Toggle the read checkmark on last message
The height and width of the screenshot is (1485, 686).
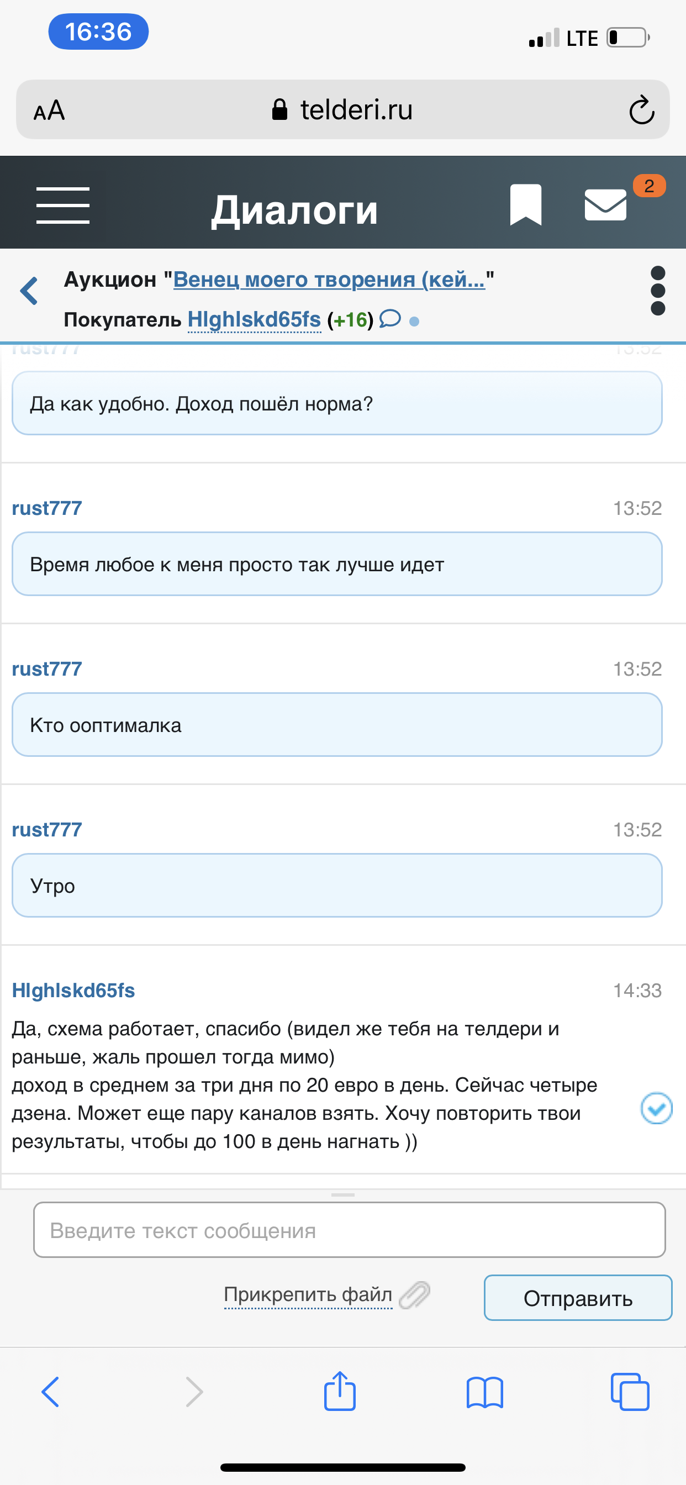click(x=657, y=1108)
